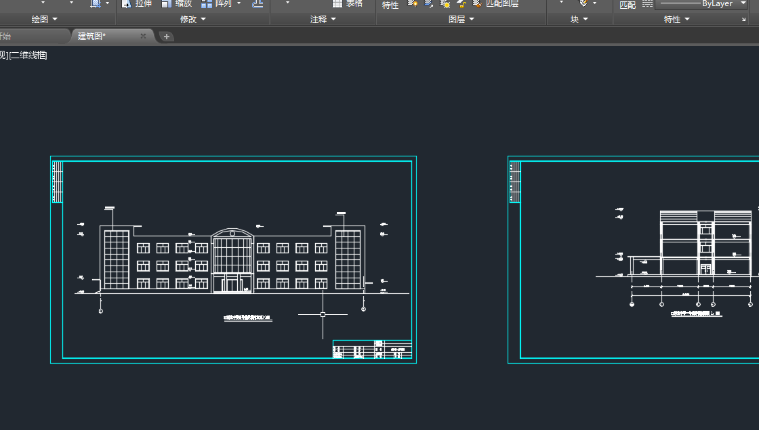
Task: Expand the 注释 (Annotation) panel
Action: 323,20
